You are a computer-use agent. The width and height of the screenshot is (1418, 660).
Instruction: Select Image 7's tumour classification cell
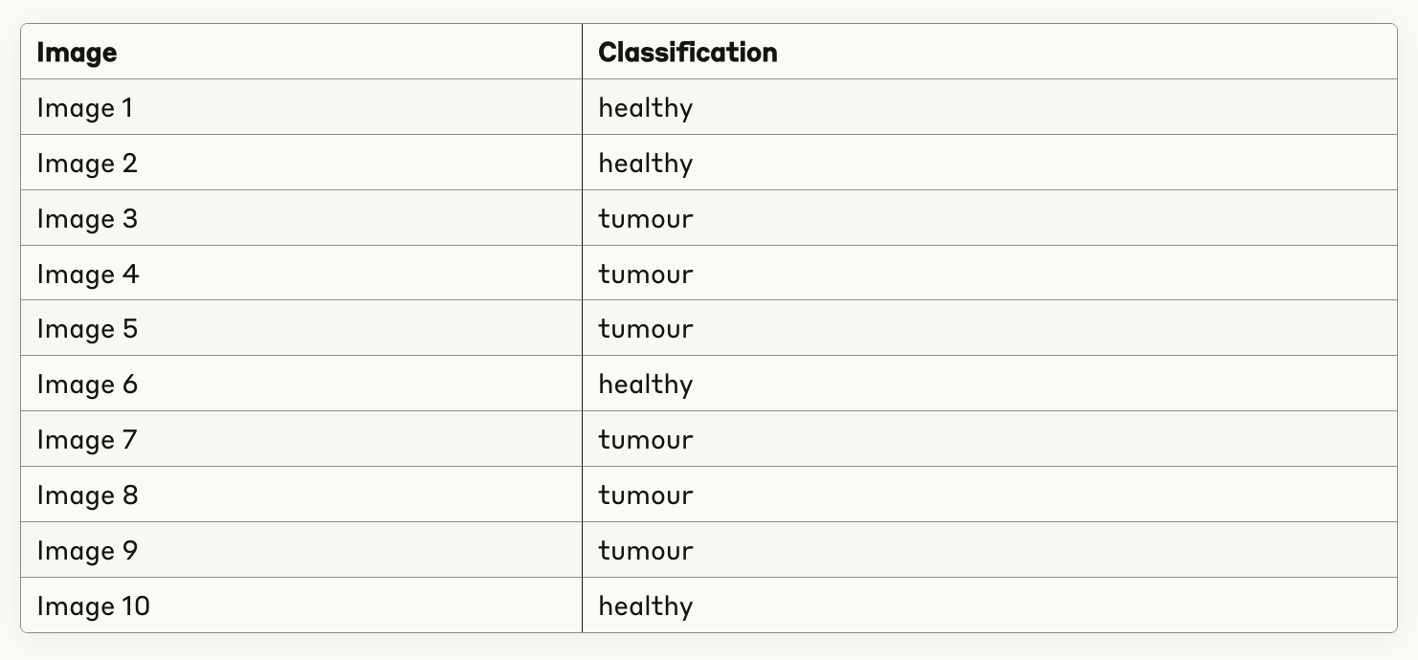pos(645,440)
